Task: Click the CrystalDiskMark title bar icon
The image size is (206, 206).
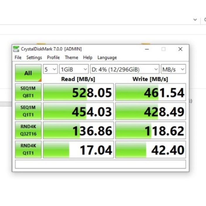Action: pyautogui.click(x=16, y=49)
